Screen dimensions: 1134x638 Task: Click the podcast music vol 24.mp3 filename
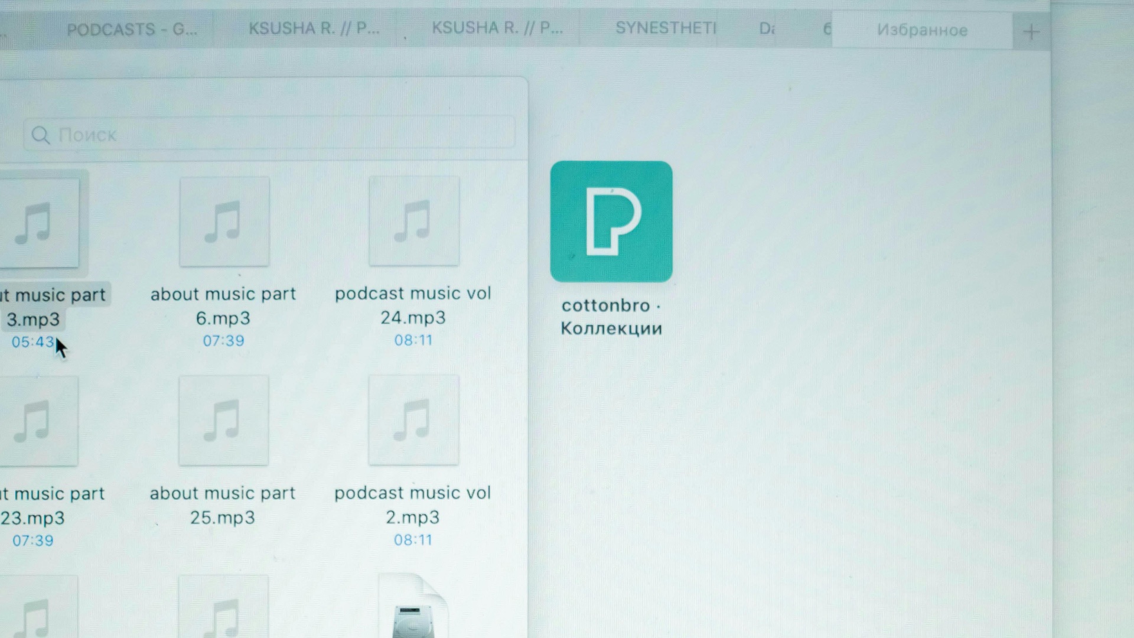413,305
